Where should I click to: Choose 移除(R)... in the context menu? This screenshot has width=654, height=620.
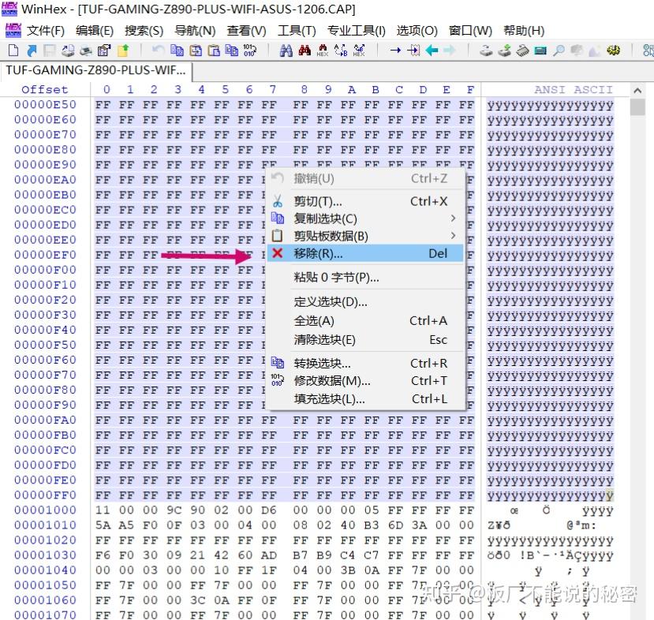click(x=366, y=253)
